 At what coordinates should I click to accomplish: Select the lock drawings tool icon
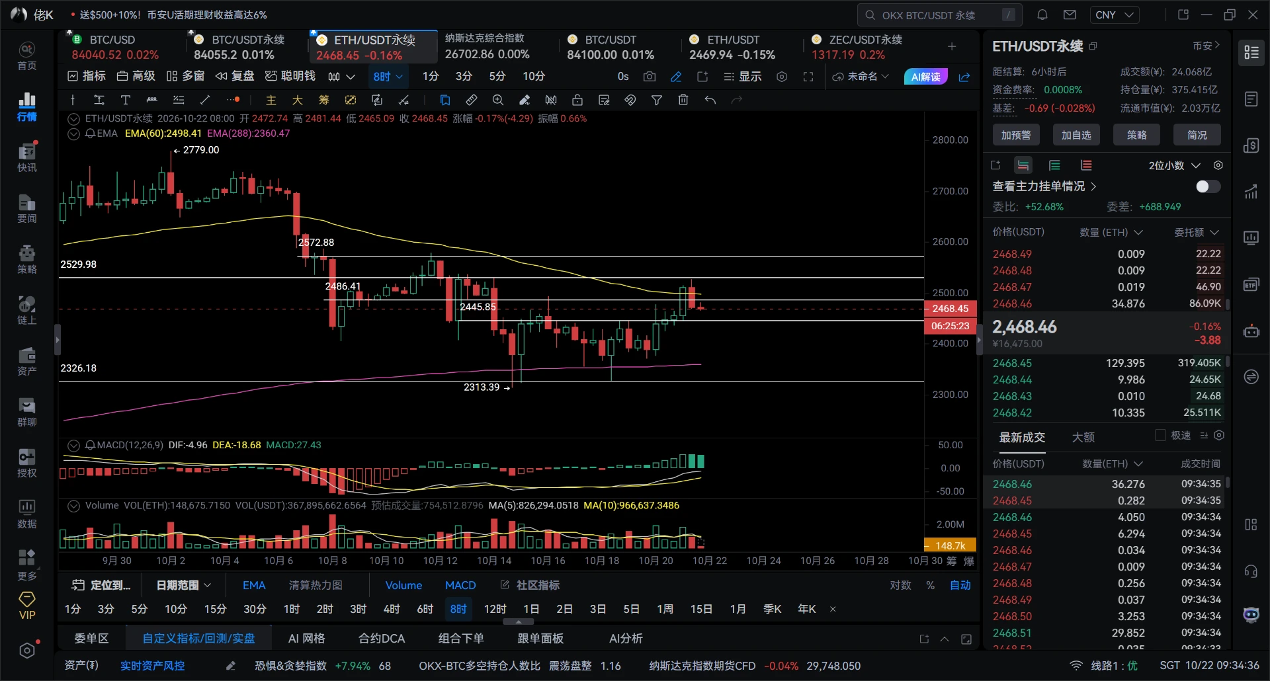(577, 100)
